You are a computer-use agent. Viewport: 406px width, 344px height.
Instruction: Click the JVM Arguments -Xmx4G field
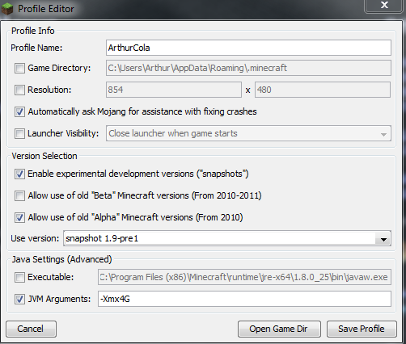(244, 299)
